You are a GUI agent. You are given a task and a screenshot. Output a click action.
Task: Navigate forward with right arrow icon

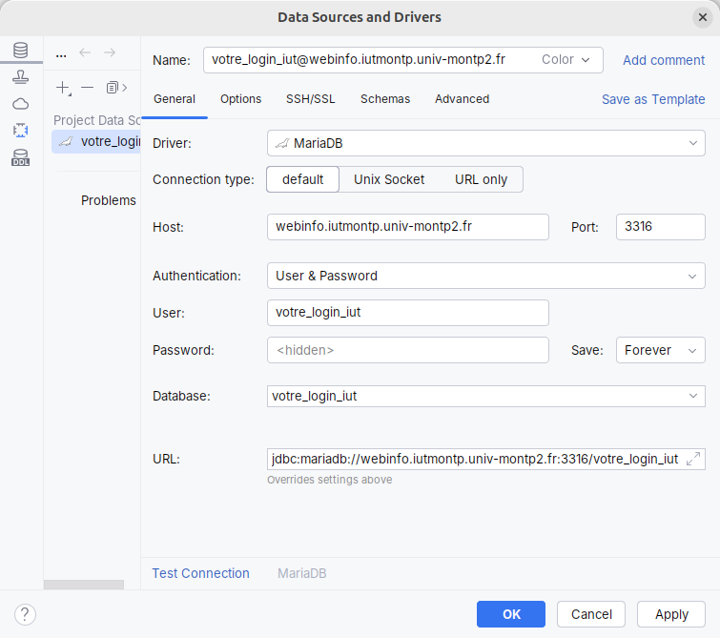110,52
